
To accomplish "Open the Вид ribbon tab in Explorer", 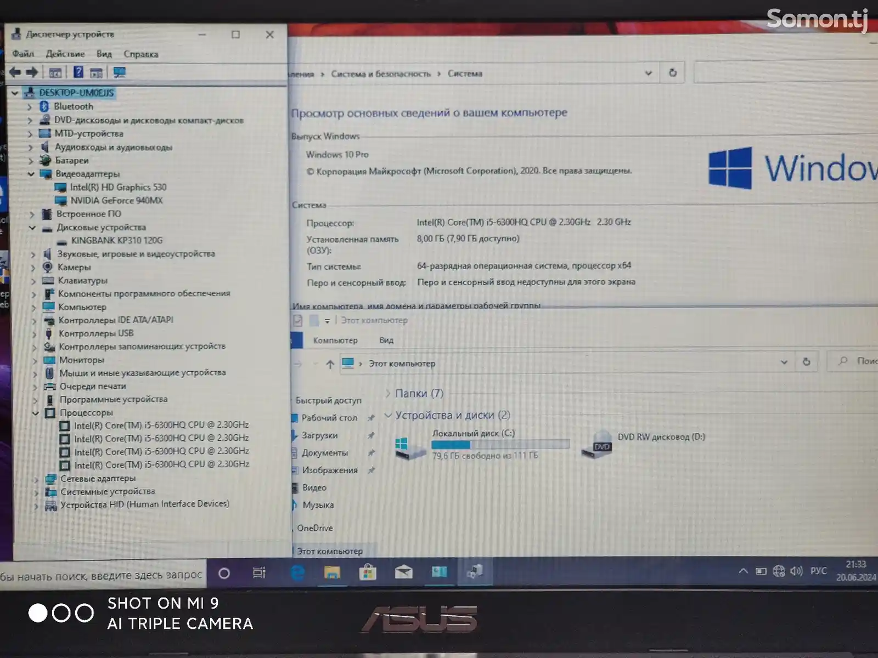I will coord(386,341).
